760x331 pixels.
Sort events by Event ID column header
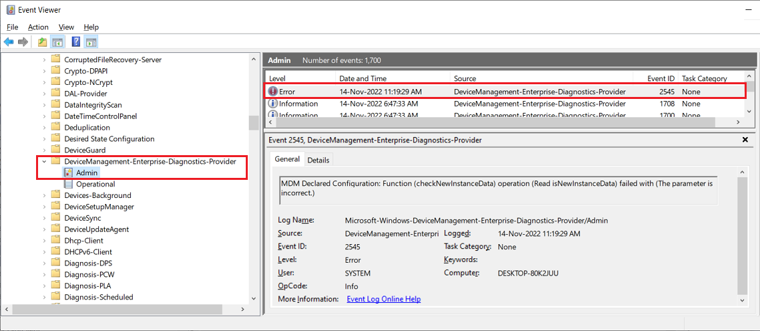(660, 78)
